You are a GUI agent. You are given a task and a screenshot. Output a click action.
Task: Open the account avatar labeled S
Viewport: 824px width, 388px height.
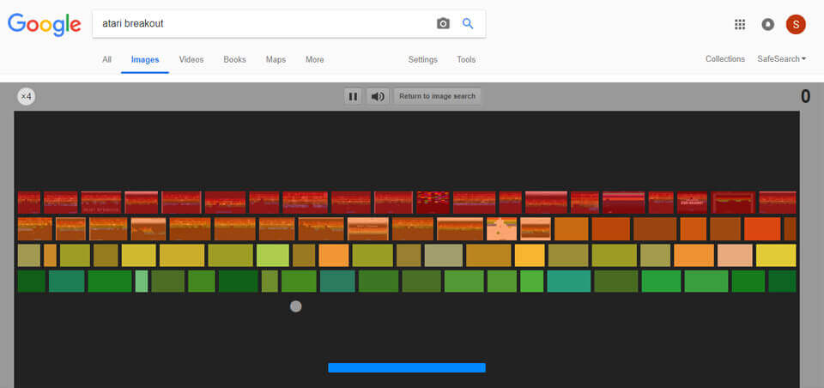coord(796,24)
